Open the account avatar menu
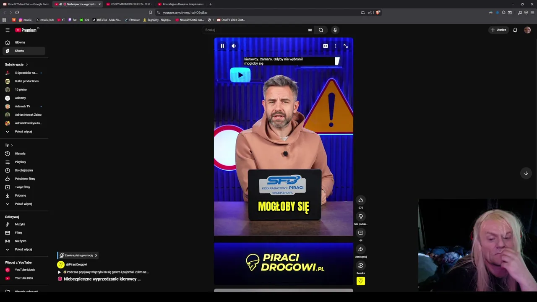 (527, 30)
